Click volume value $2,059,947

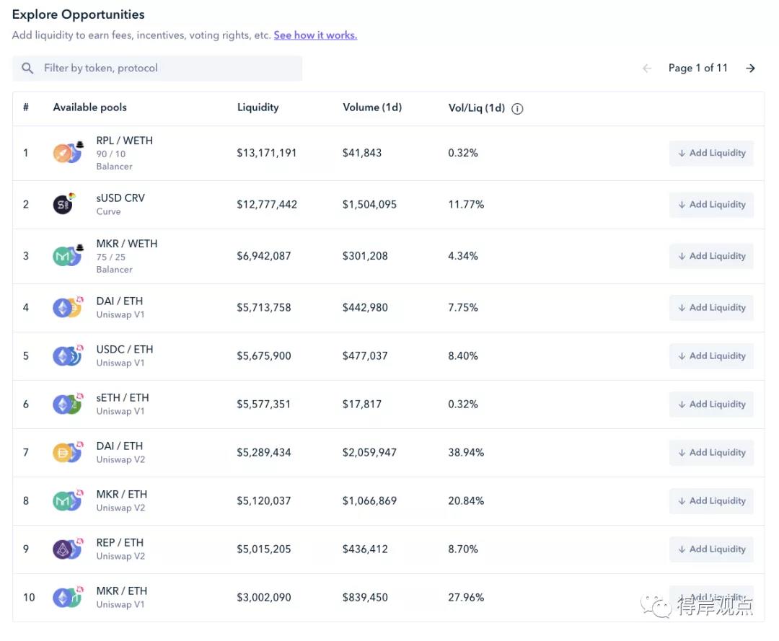pyautogui.click(x=369, y=452)
